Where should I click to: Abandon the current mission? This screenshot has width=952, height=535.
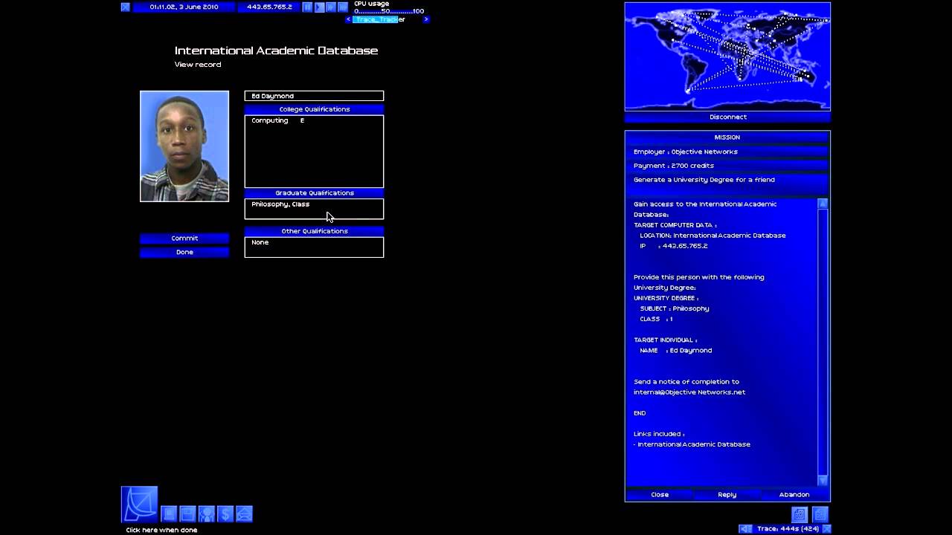(x=794, y=495)
